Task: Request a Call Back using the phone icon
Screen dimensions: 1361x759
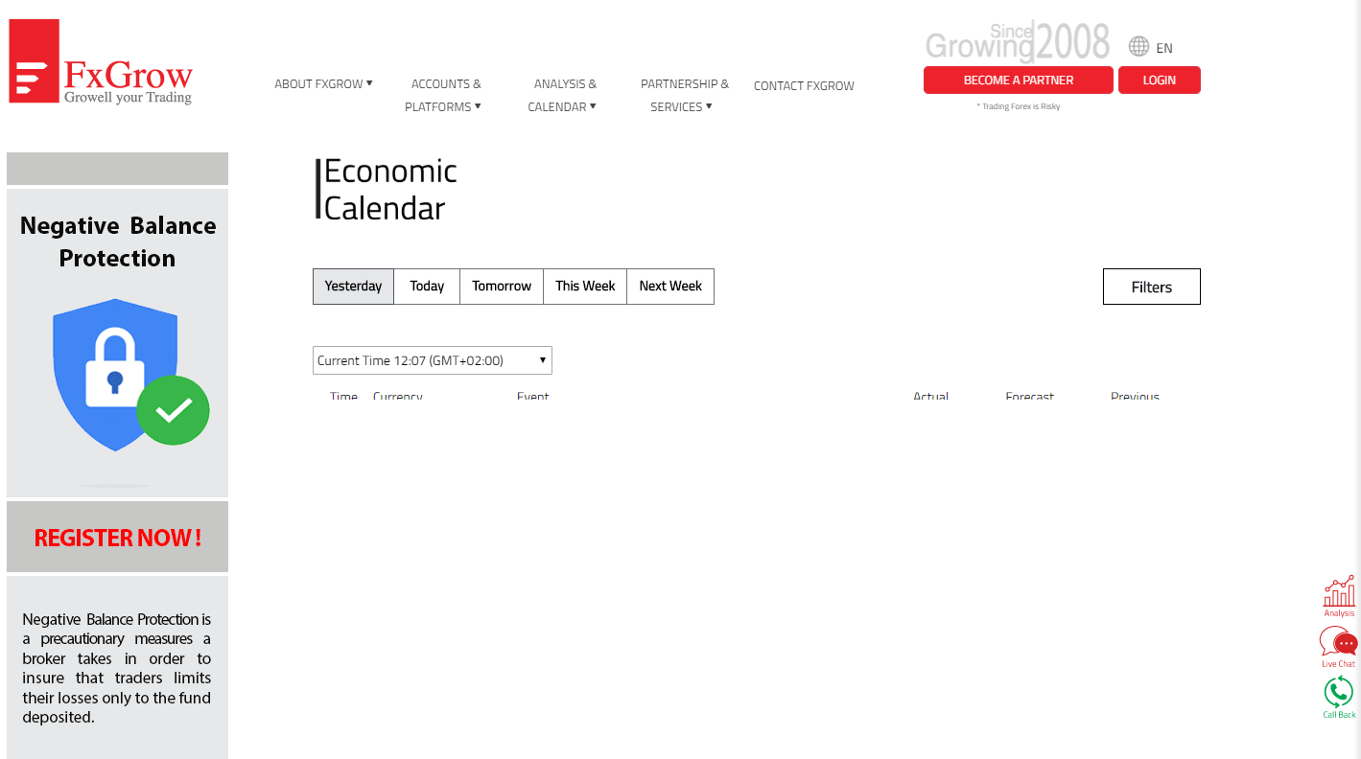Action: tap(1338, 691)
